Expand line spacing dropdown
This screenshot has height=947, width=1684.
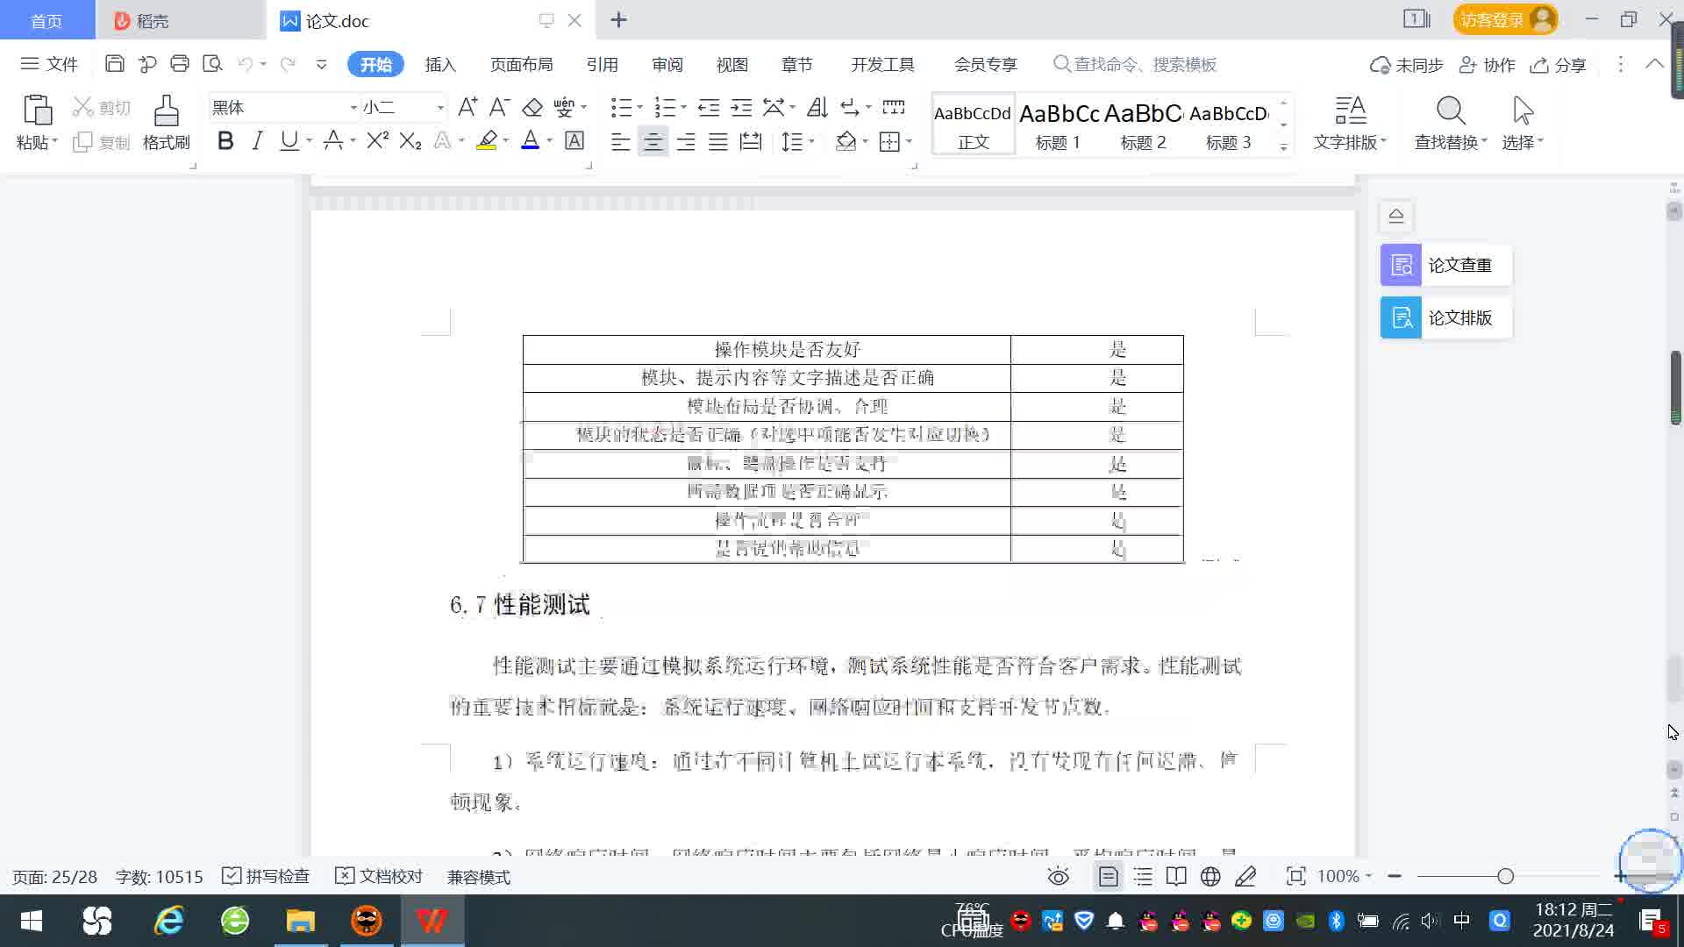tap(811, 141)
